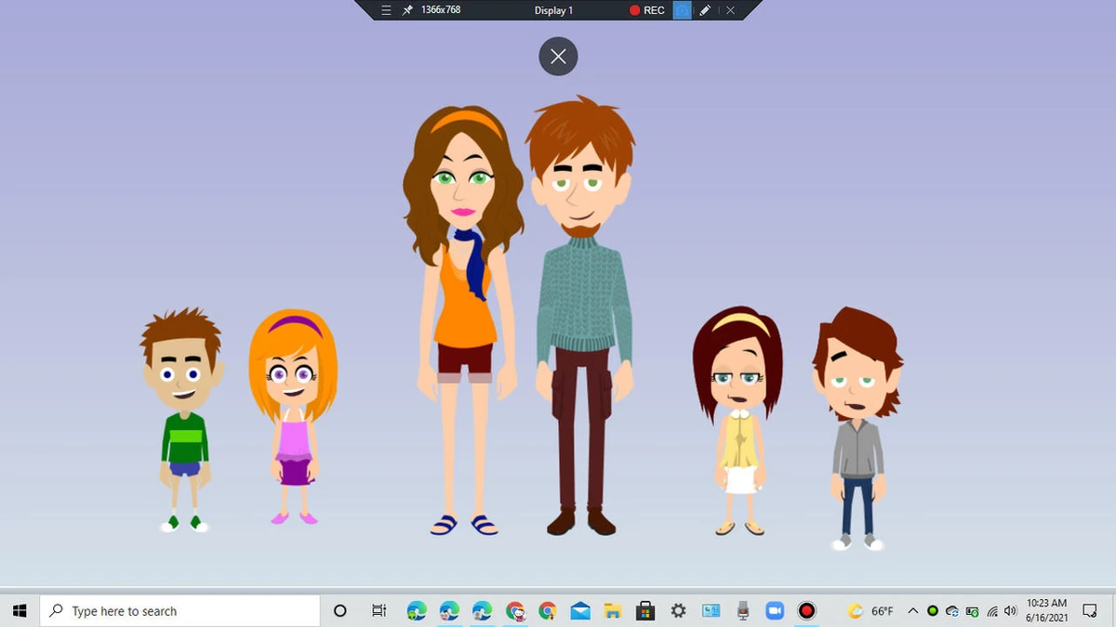1116x627 pixels.
Task: Open the recorder hamburger menu
Action: pyautogui.click(x=384, y=10)
